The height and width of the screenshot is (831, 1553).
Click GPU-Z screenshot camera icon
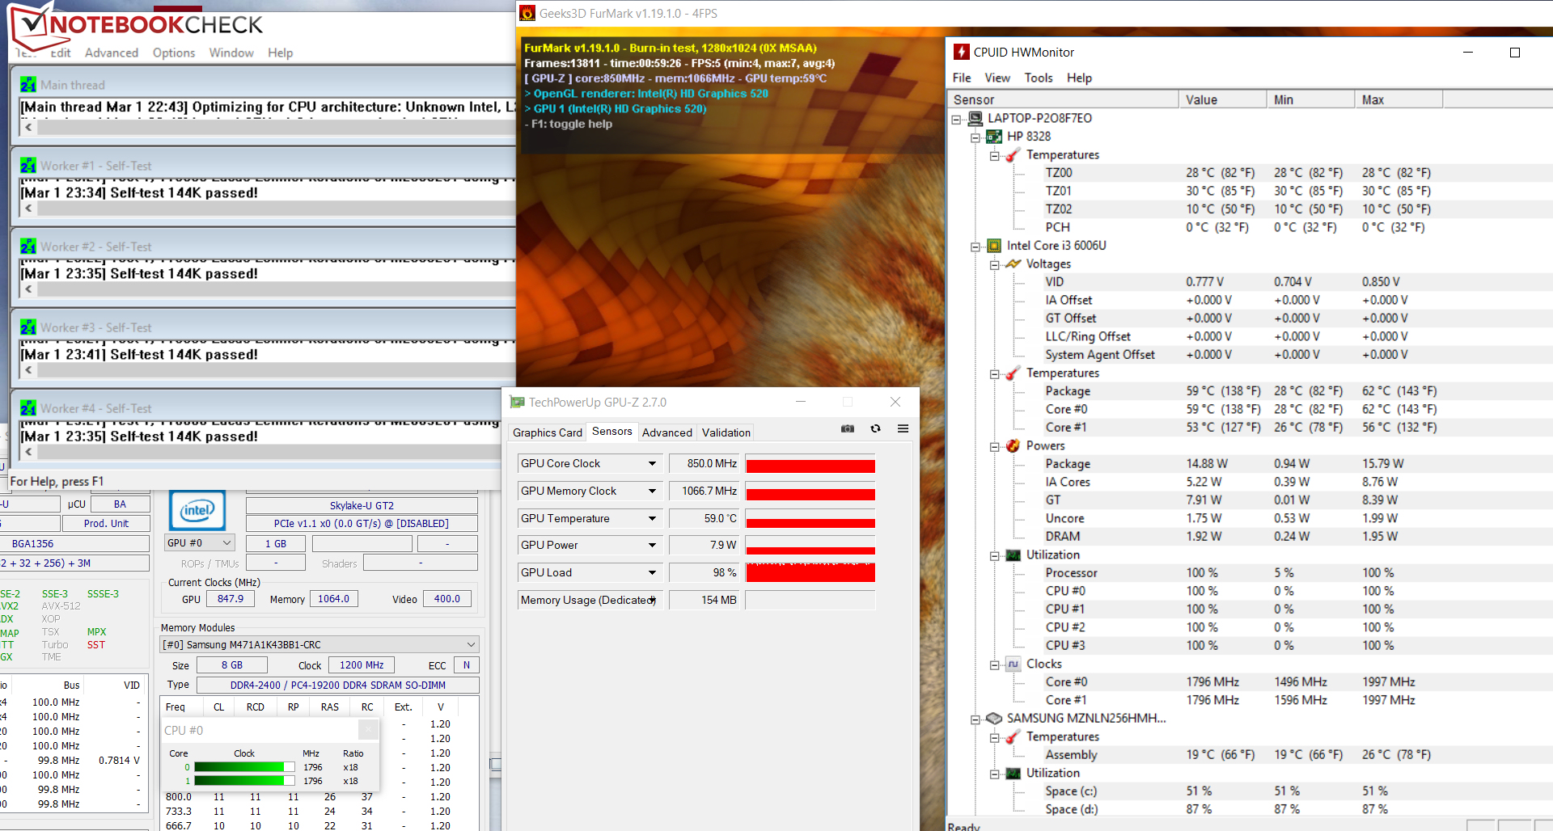pyautogui.click(x=848, y=428)
